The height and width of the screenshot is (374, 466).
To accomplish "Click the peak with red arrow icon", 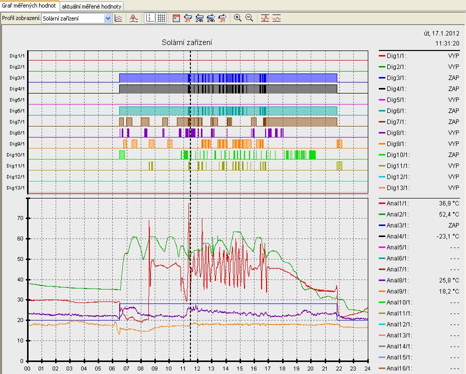I will (x=134, y=18).
